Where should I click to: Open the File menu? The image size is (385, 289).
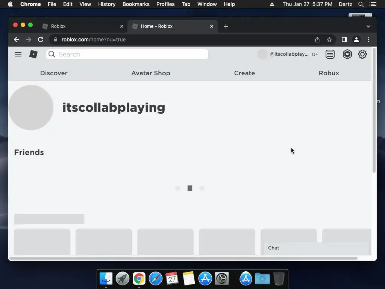point(52,4)
